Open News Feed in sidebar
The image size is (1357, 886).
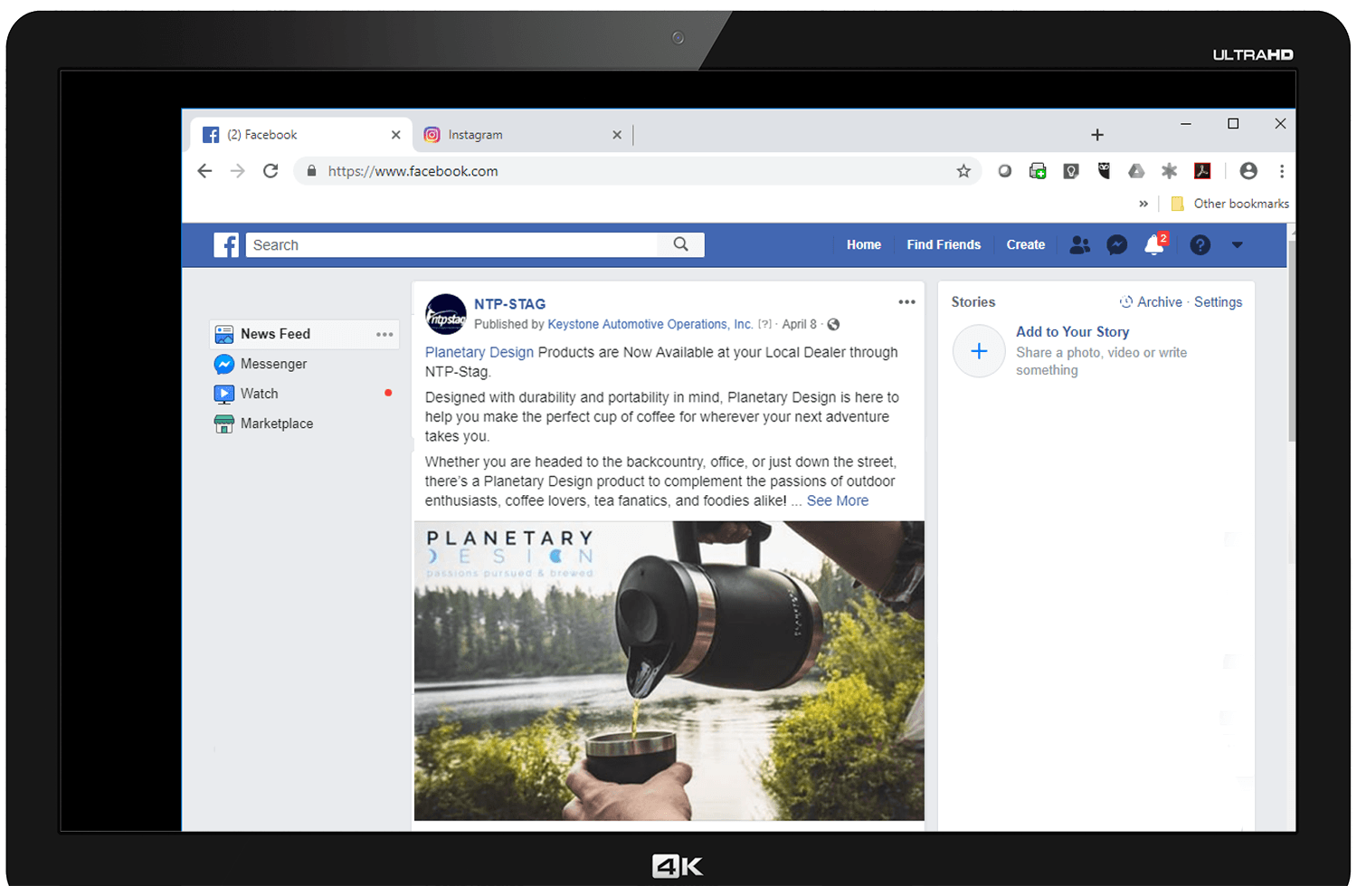click(x=303, y=334)
